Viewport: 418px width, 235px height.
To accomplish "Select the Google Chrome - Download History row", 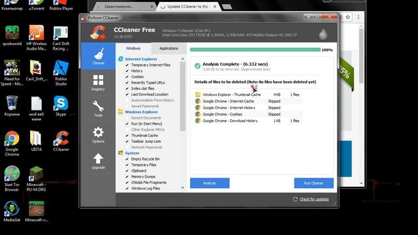I will click(x=248, y=121).
